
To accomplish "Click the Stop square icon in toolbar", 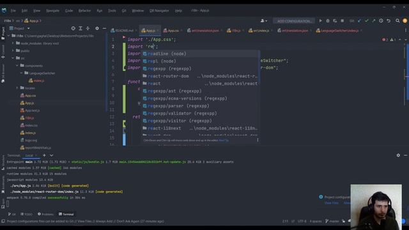I will 343,21.
